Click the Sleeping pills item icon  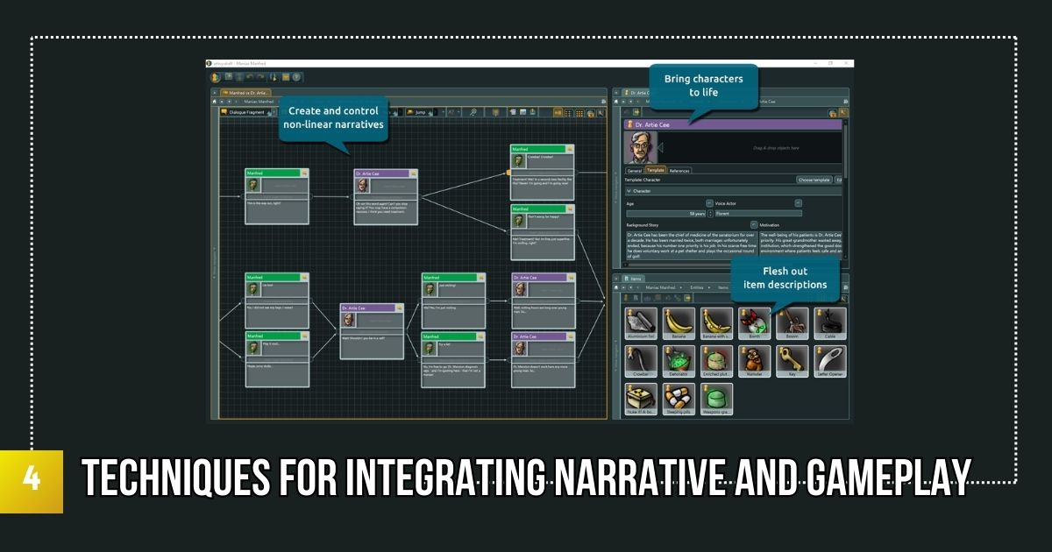click(x=679, y=399)
